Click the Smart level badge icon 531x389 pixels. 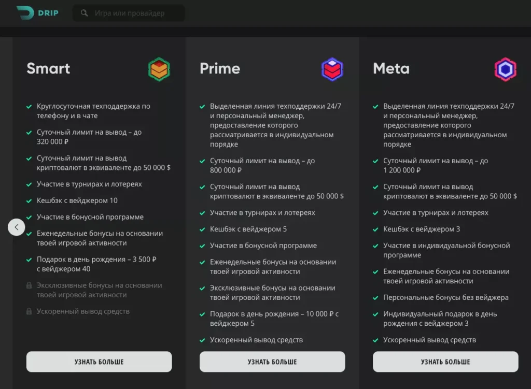tap(159, 69)
